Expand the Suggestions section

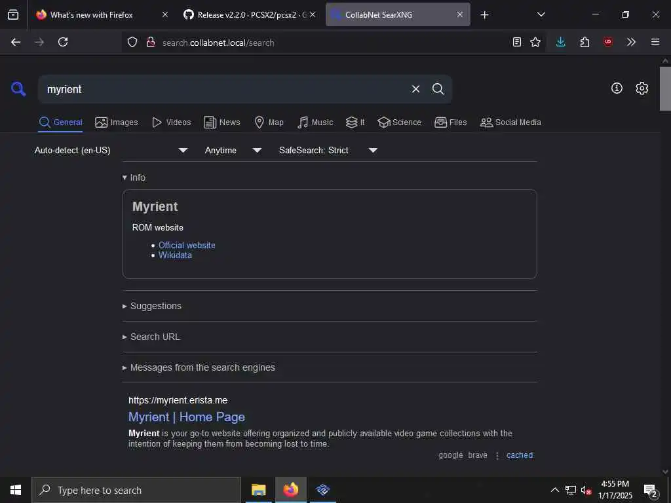(x=152, y=306)
